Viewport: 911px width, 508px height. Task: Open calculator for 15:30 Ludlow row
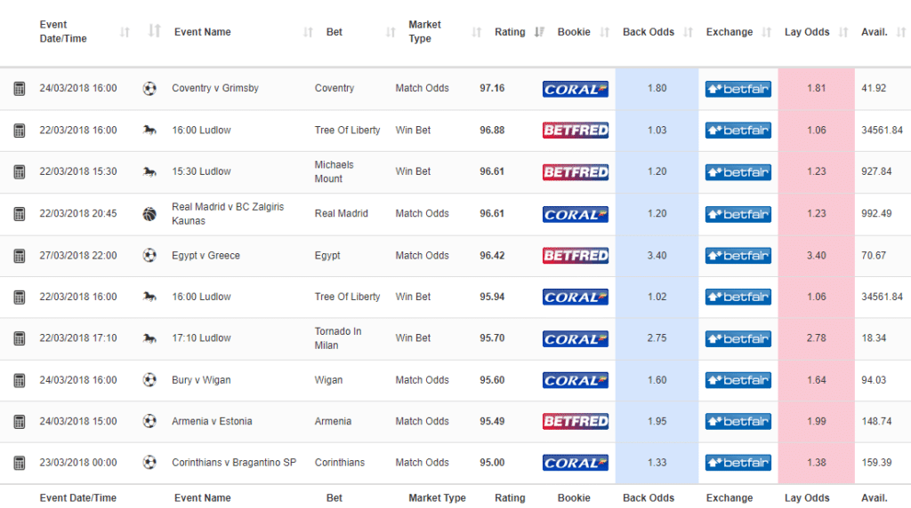(20, 172)
